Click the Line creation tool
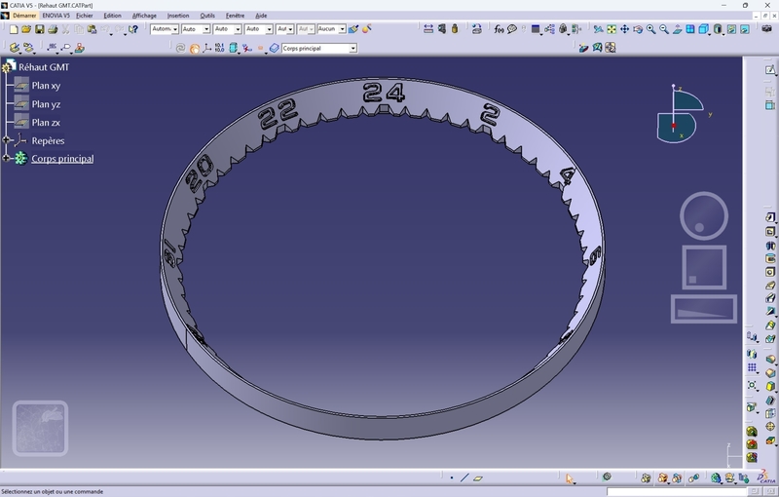The width and height of the screenshot is (779, 497). coord(464,478)
